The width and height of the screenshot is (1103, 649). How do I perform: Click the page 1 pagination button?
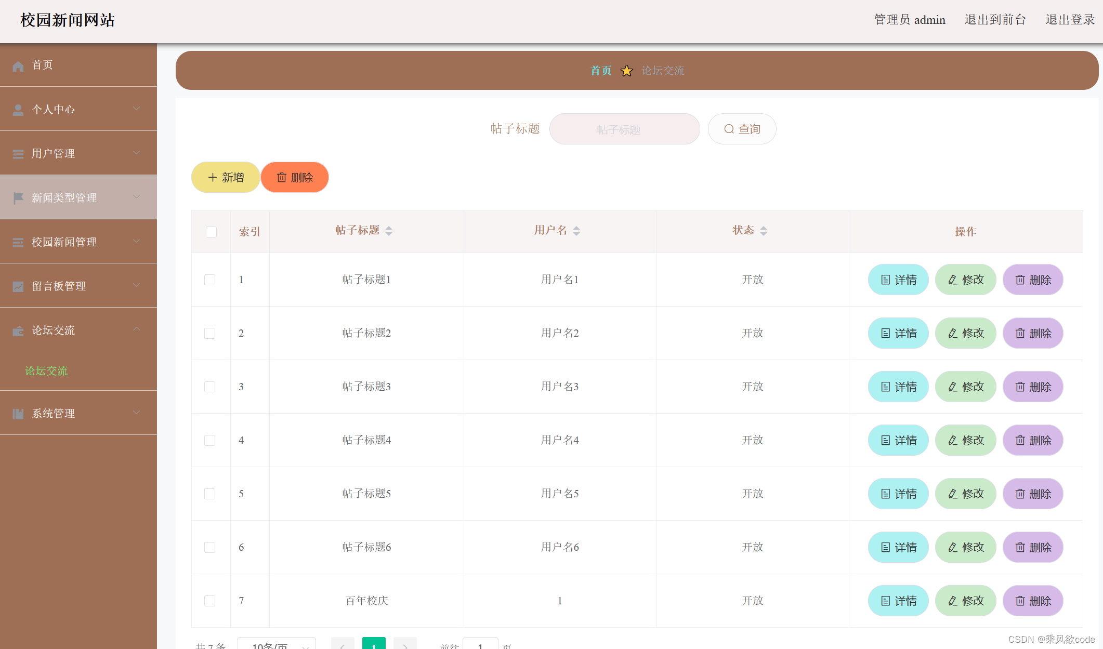click(x=374, y=644)
